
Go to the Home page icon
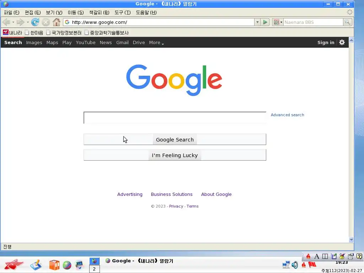click(x=57, y=22)
